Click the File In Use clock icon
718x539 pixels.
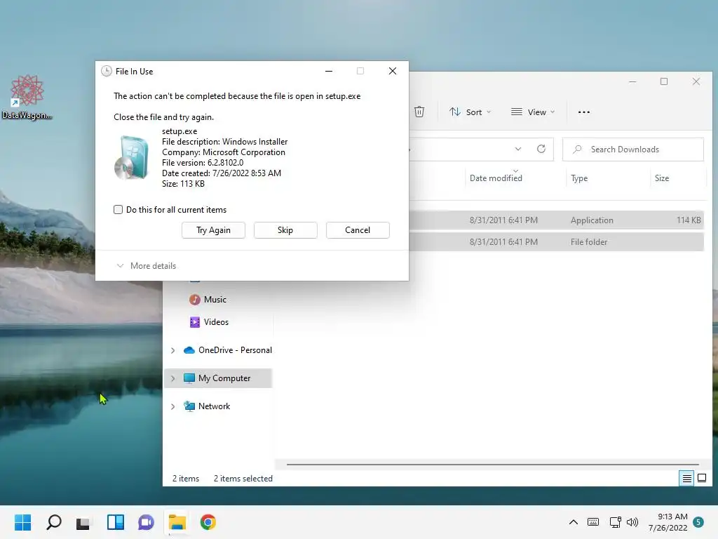(107, 71)
